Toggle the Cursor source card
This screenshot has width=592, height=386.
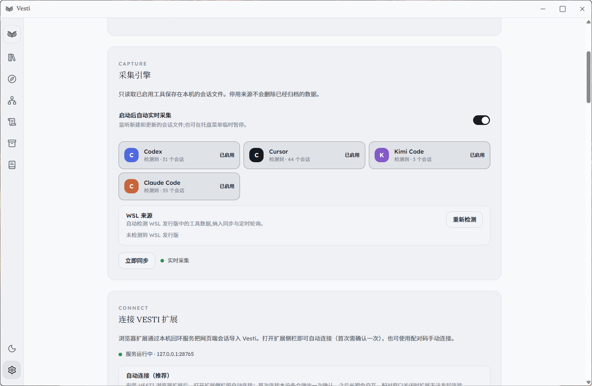tap(304, 155)
